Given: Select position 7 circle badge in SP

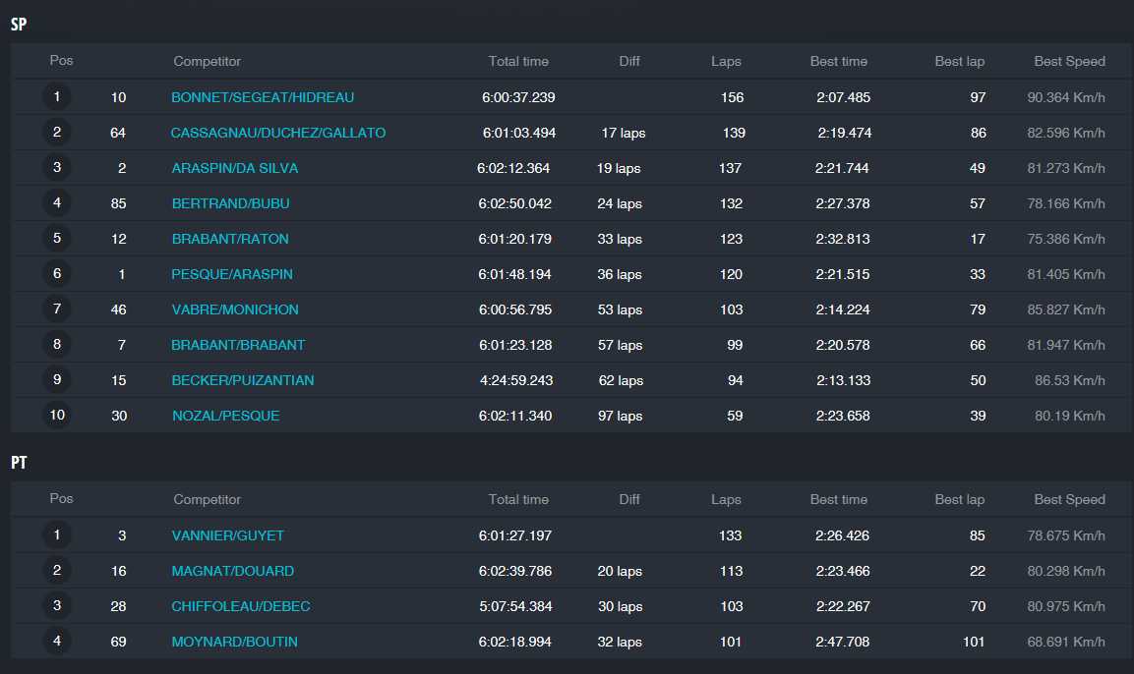Looking at the screenshot, I should [x=57, y=309].
